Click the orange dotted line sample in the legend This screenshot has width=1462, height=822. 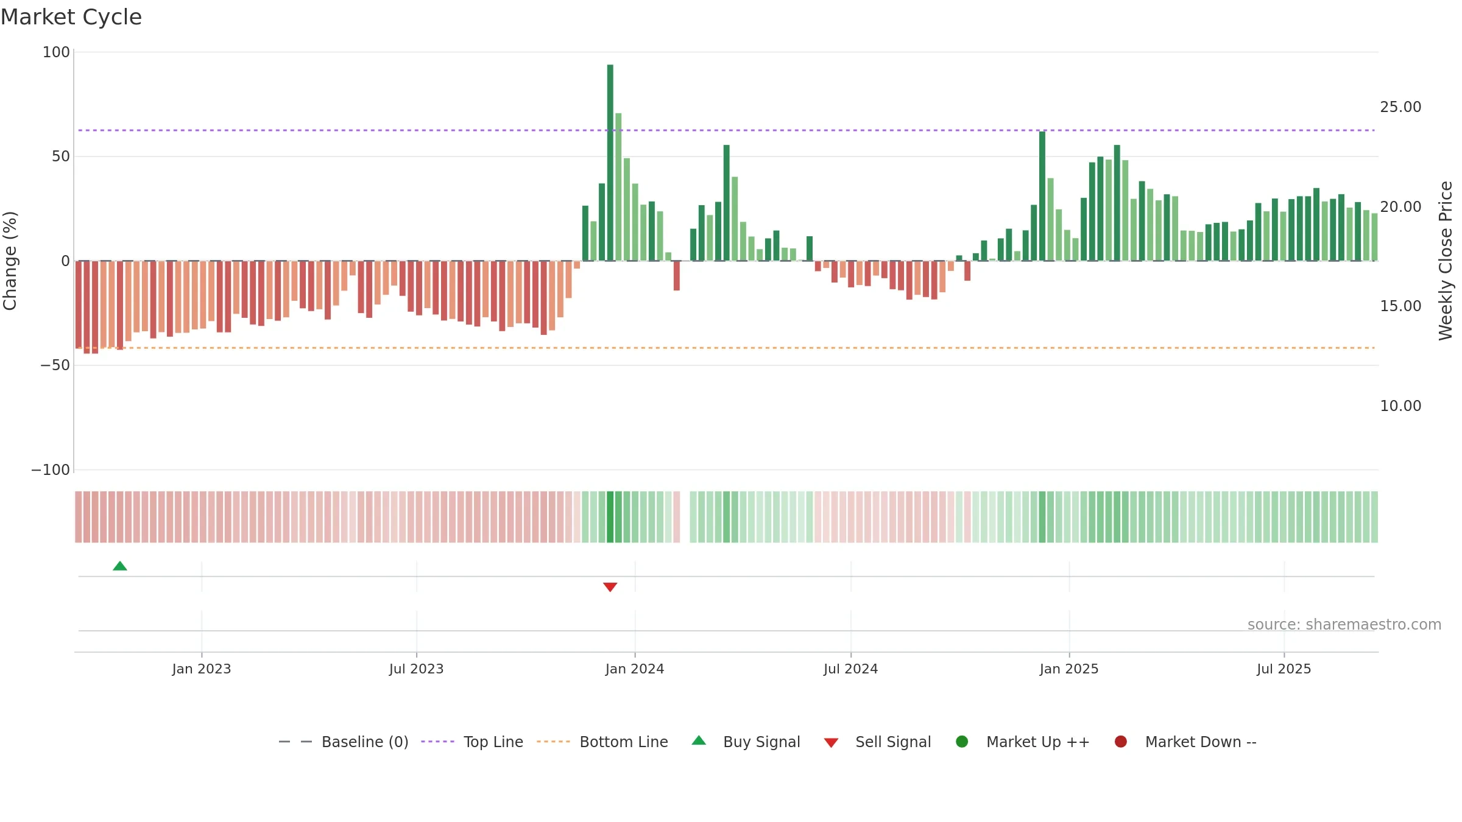click(x=554, y=742)
